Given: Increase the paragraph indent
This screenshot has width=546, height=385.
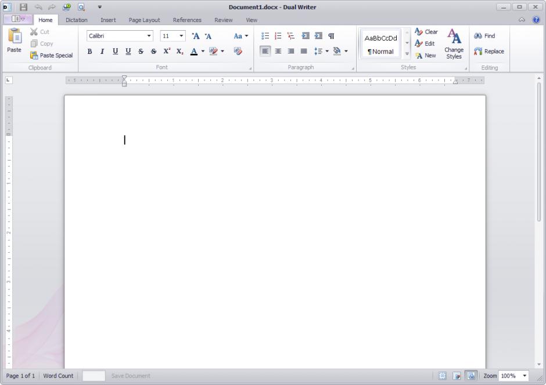Looking at the screenshot, I should (x=318, y=36).
